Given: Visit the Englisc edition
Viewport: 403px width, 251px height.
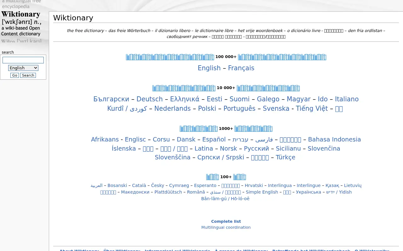Looking at the screenshot, I should point(135,140).
